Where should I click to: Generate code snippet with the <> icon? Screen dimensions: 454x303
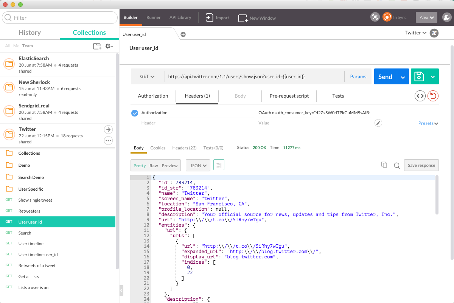click(x=420, y=96)
